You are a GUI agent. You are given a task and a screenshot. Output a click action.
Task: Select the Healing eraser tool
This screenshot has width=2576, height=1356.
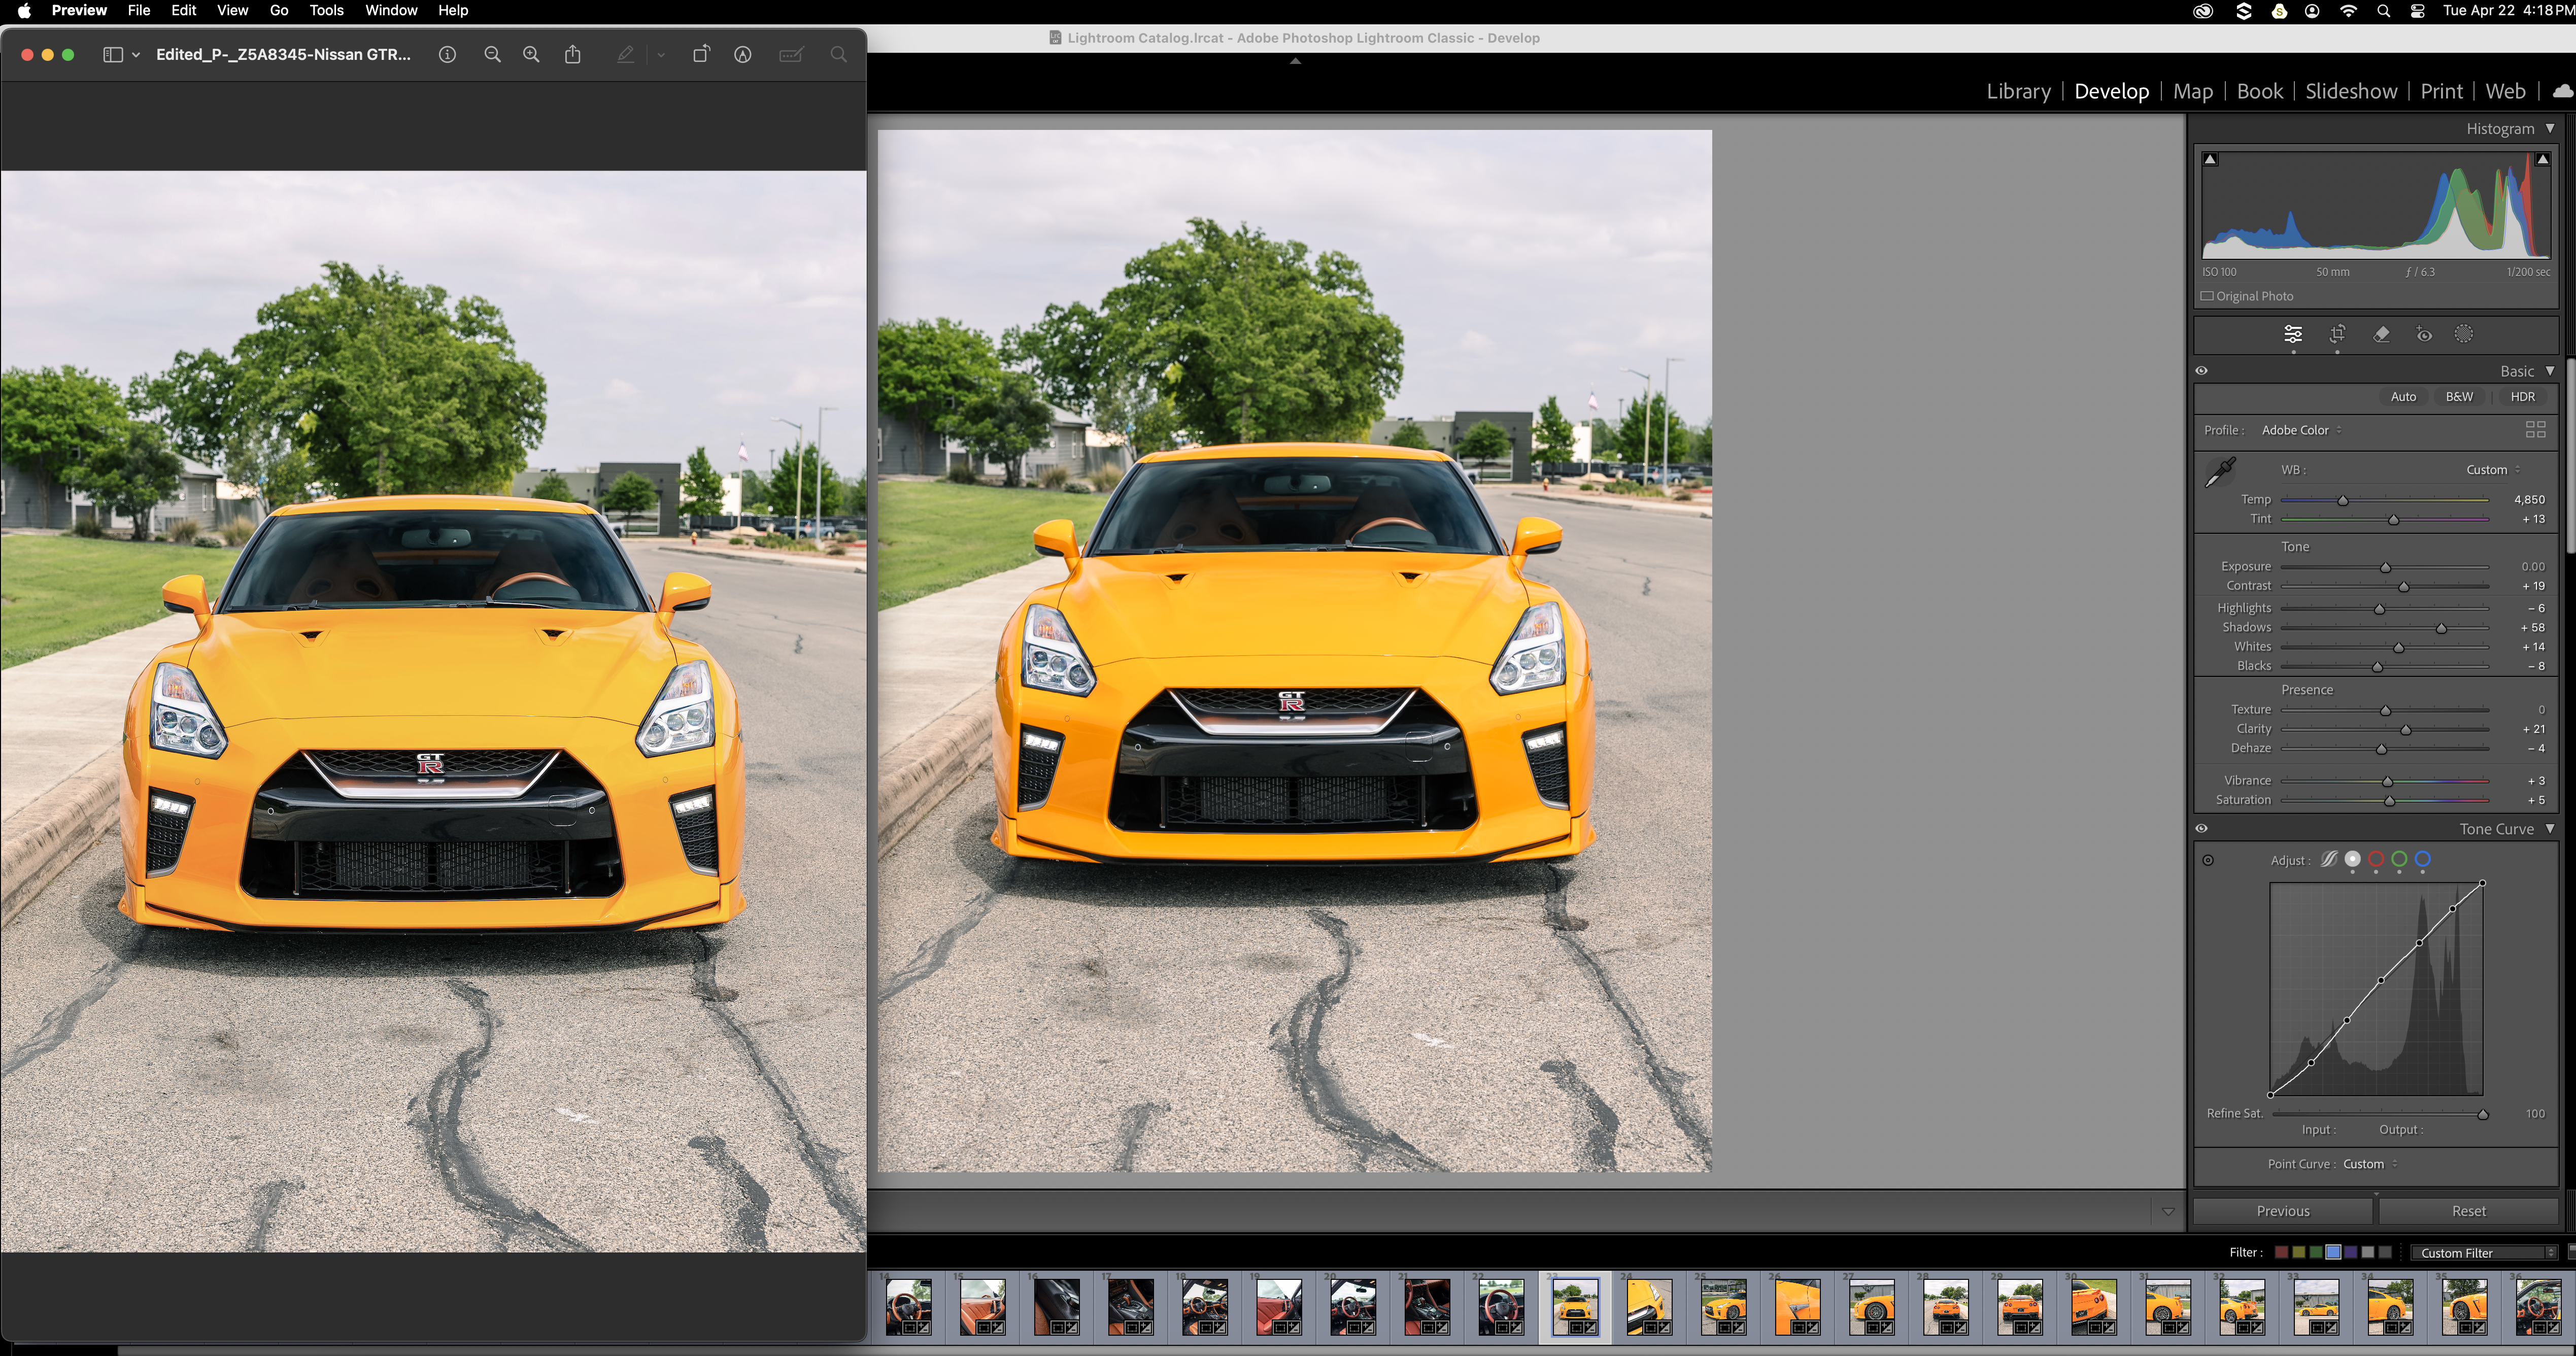pos(2381,335)
